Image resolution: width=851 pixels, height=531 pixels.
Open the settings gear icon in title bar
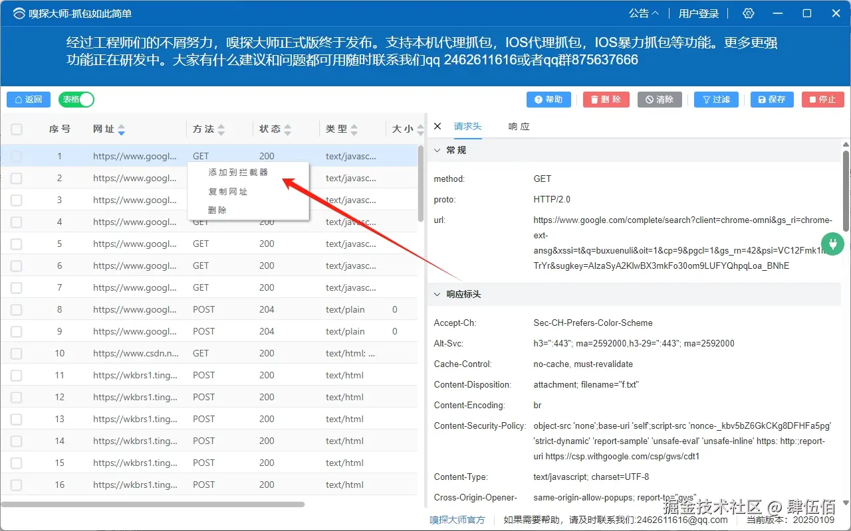[749, 13]
